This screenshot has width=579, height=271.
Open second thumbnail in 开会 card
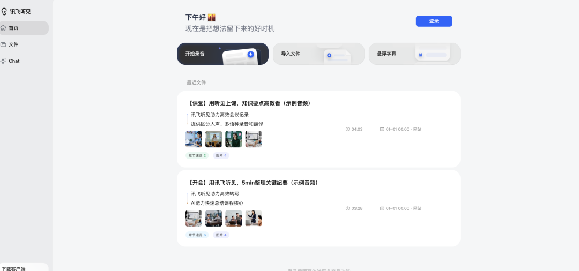[x=214, y=219]
